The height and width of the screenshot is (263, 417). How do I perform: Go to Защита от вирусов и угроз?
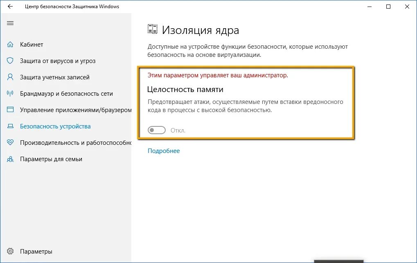(58, 61)
